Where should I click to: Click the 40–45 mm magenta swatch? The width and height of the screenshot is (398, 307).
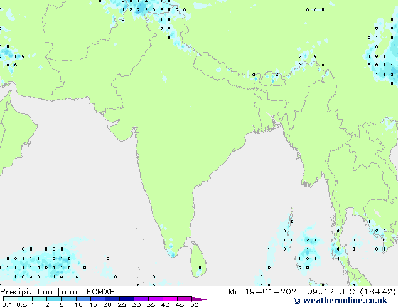[170, 299]
